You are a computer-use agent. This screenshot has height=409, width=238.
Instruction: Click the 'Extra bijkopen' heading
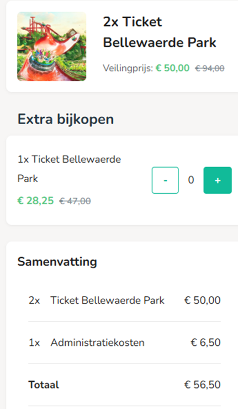pyautogui.click(x=66, y=120)
